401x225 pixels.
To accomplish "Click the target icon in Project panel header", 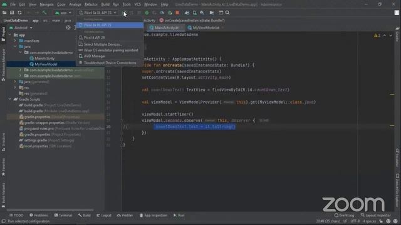I will pos(68,27).
